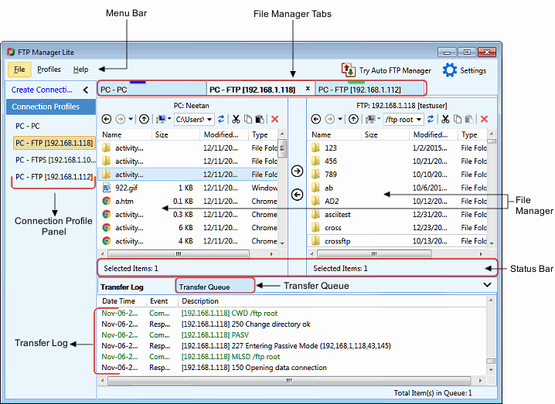Select PC - FTPS connection profile
This screenshot has width=555, height=404.
(x=54, y=160)
